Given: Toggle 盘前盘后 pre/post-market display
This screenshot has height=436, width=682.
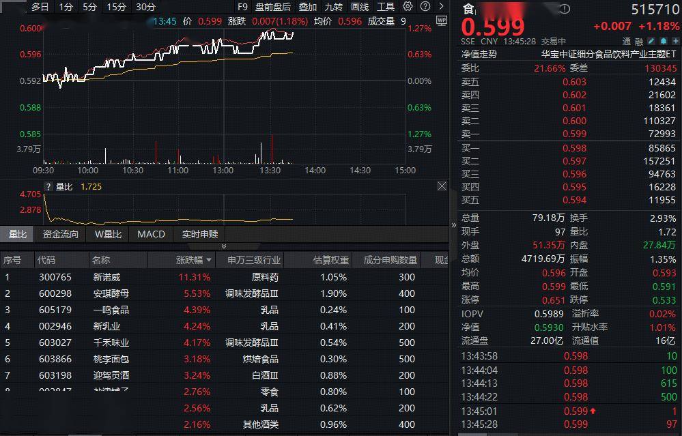Looking at the screenshot, I should point(272,7).
